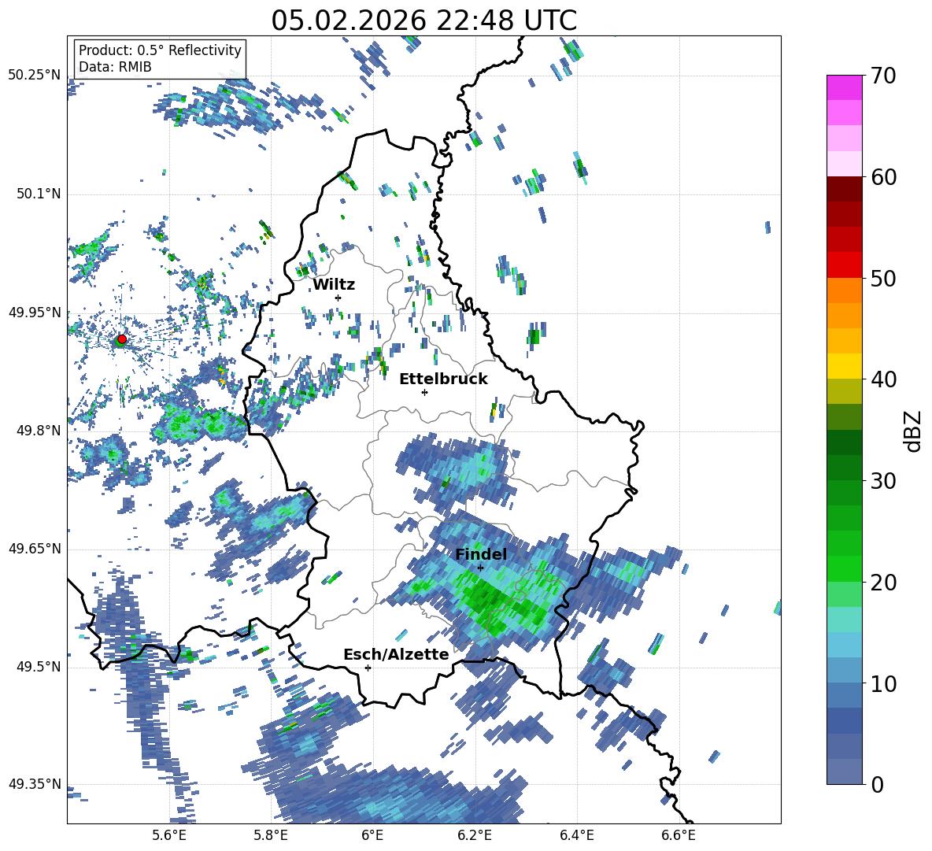Screen dimensions: 932x851
Task: Click the 5.8°E longitude label
Action: pyautogui.click(x=271, y=835)
